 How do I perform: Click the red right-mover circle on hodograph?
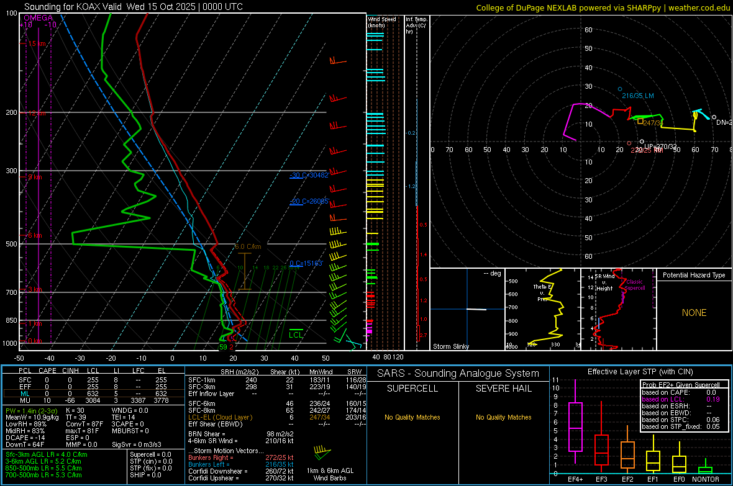coord(629,143)
